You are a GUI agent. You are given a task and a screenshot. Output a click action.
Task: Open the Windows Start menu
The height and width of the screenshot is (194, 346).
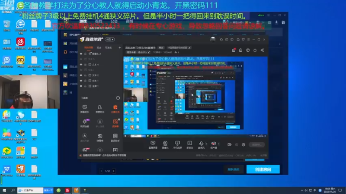click(4, 190)
